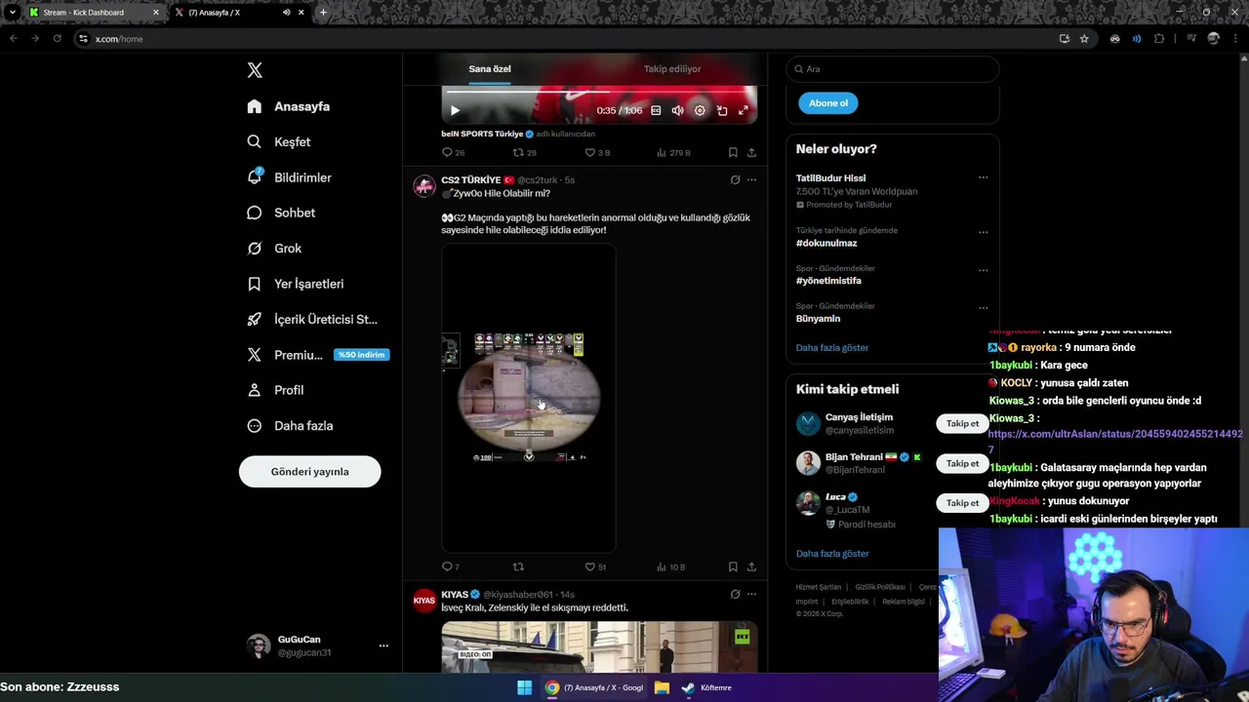This screenshot has width=1249, height=702.
Task: Like the CS2 TÜRKİYE post
Action: (595, 566)
